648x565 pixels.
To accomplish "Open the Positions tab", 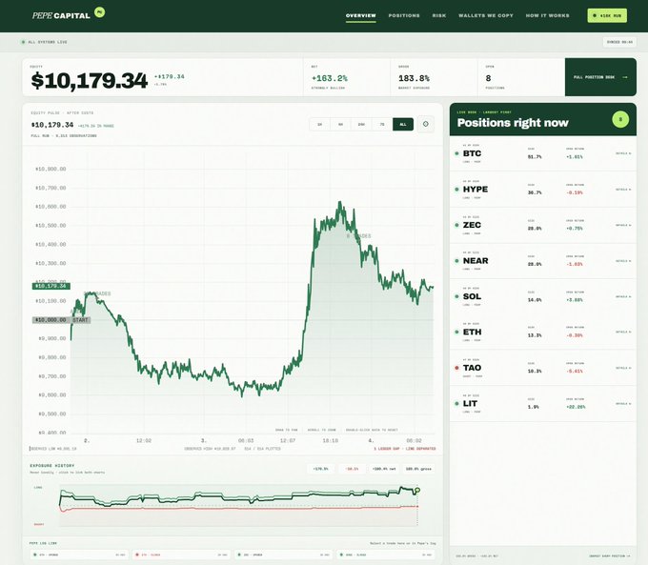I will coord(404,15).
